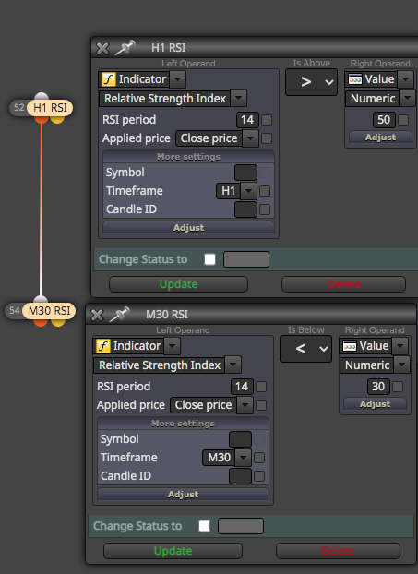
Task: Tick the Applied price checkbox in H1 RSI
Action: (267, 138)
